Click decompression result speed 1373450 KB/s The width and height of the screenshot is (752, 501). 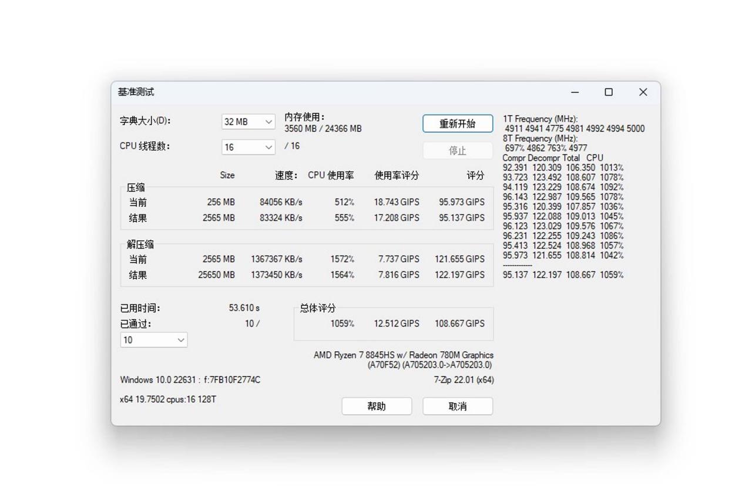pyautogui.click(x=277, y=275)
